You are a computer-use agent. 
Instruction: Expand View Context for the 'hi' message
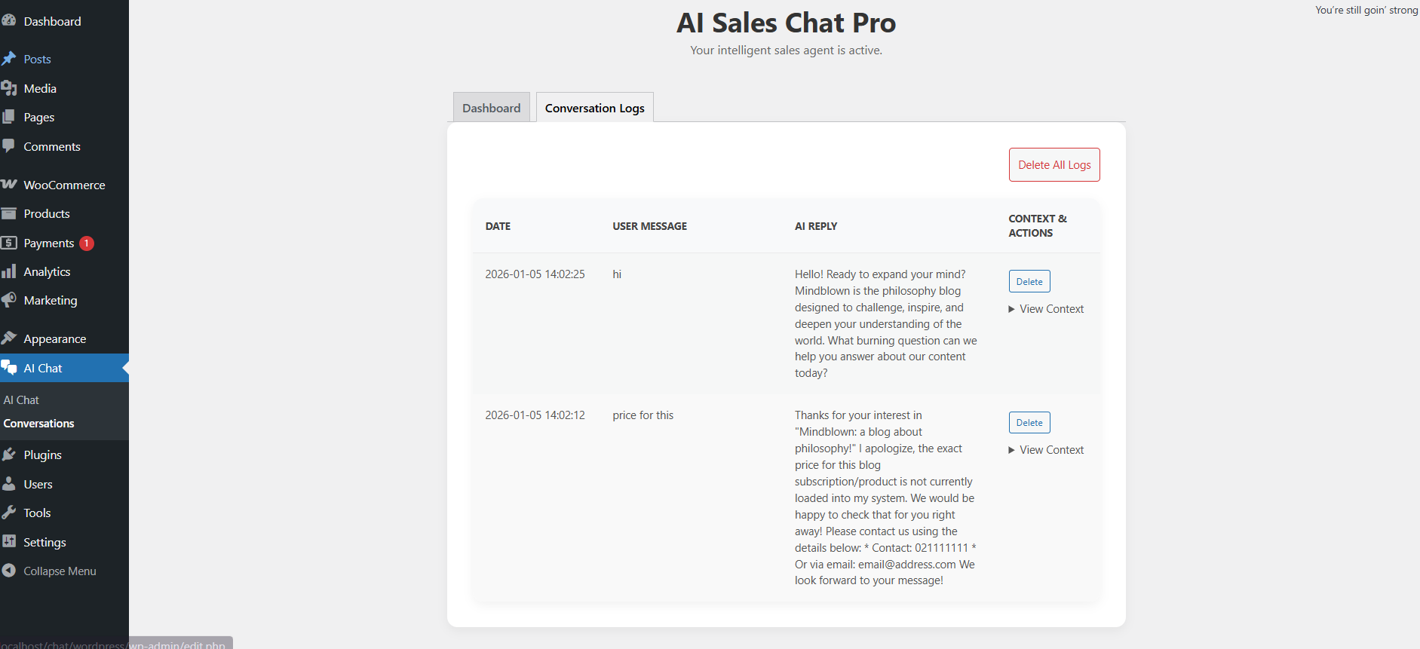(1046, 308)
